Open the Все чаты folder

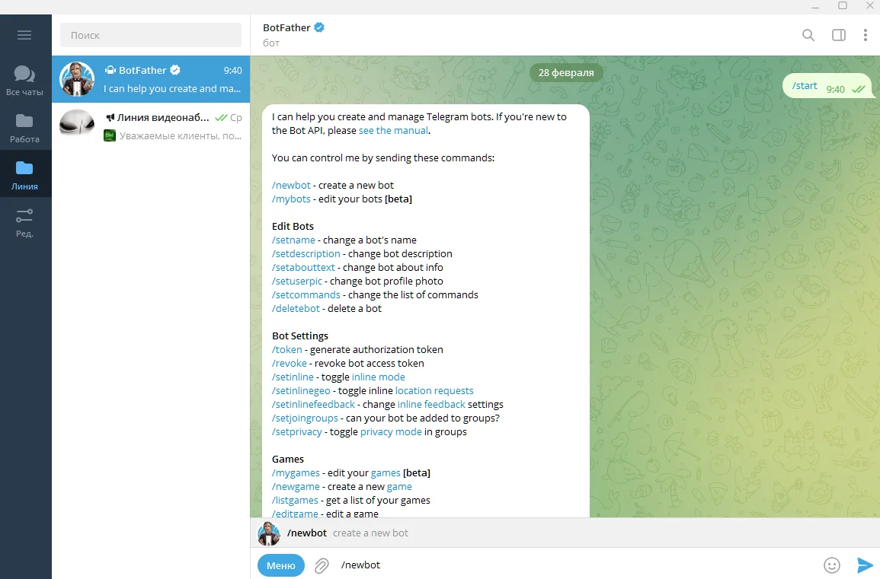point(24,80)
